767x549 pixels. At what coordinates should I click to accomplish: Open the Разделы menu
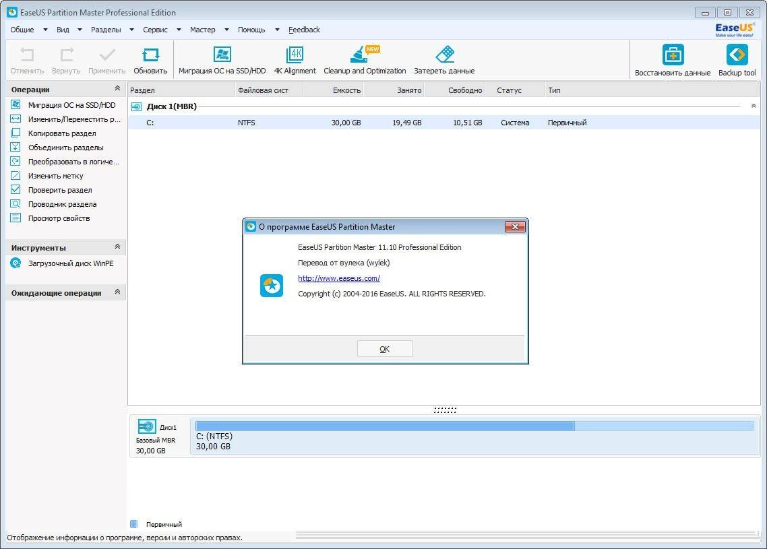(x=106, y=30)
